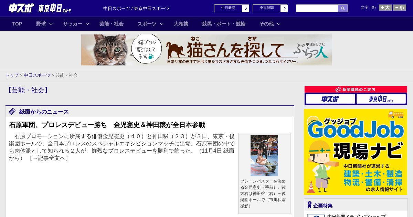This screenshot has height=217, width=413.
Task: Open headline 石原軍団、プロレスデビュー勝ち
Action: click(107, 125)
